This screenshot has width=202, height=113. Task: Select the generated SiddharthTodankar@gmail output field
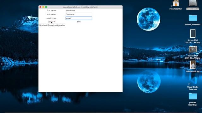52,25
